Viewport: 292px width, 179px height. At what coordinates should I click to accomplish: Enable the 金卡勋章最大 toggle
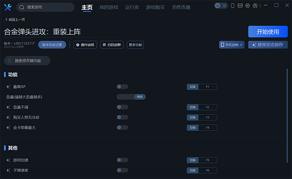pos(122,128)
